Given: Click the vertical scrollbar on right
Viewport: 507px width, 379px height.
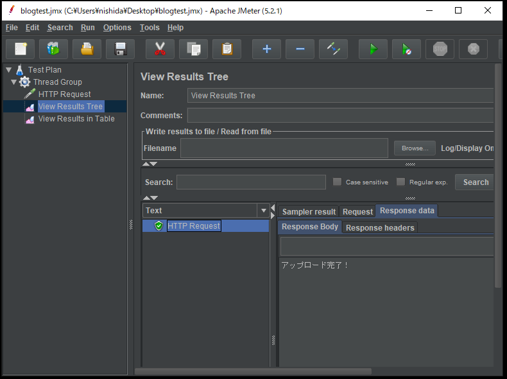Looking at the screenshot, I should (497, 175).
